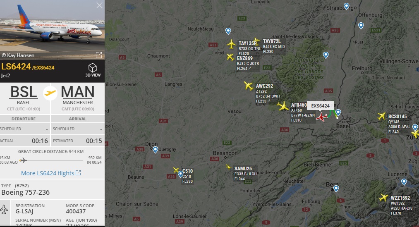This screenshot has height=227, width=419.
Task: Click the Dijon airport pin marker
Action: [x=155, y=150]
